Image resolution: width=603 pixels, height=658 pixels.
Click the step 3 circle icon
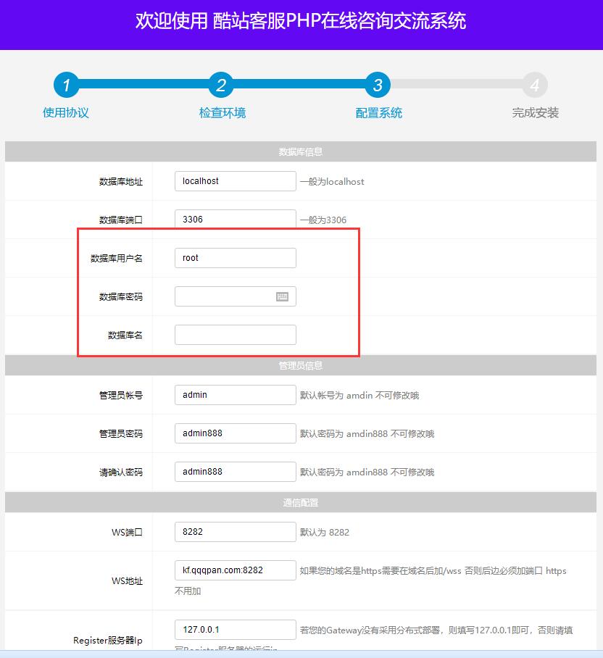click(378, 86)
